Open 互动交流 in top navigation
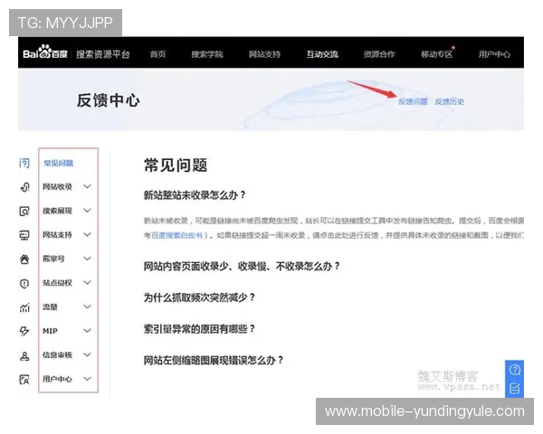Viewport: 543px width, 434px height. 322,54
